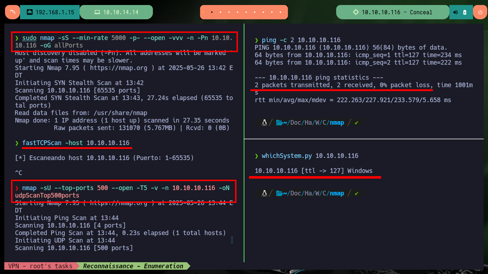The height and width of the screenshot is (274, 488).
Task: Click the ^C interrupt line
Action: click(19, 173)
